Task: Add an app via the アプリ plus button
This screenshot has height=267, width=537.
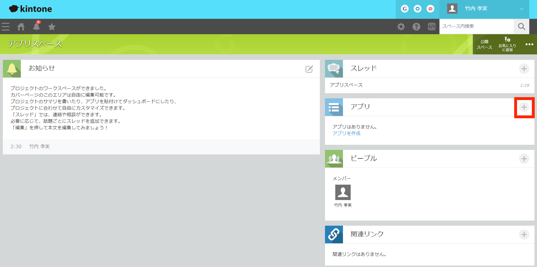Action: (x=524, y=107)
